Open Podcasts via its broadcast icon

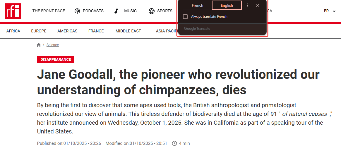point(77,11)
